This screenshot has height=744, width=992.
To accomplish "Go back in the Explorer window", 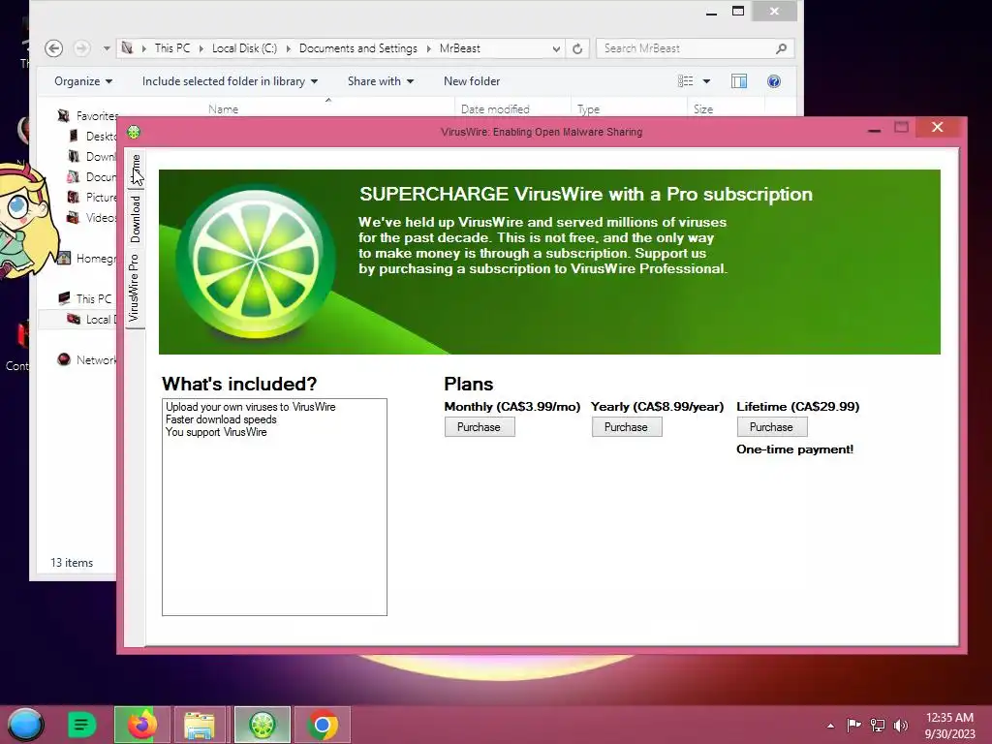I will click(x=54, y=48).
